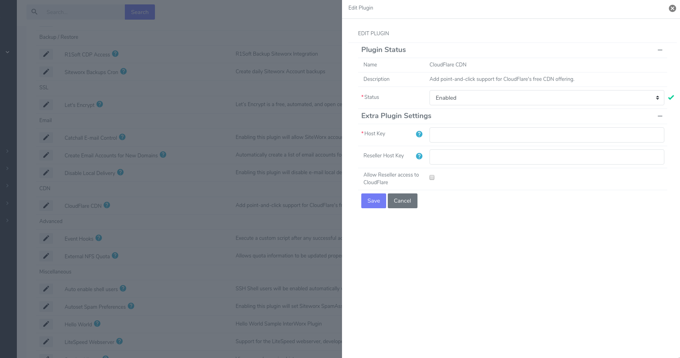Click the edit pencil for Let's Encrypt
Screen dimensions: 680x358
[x=46, y=105]
